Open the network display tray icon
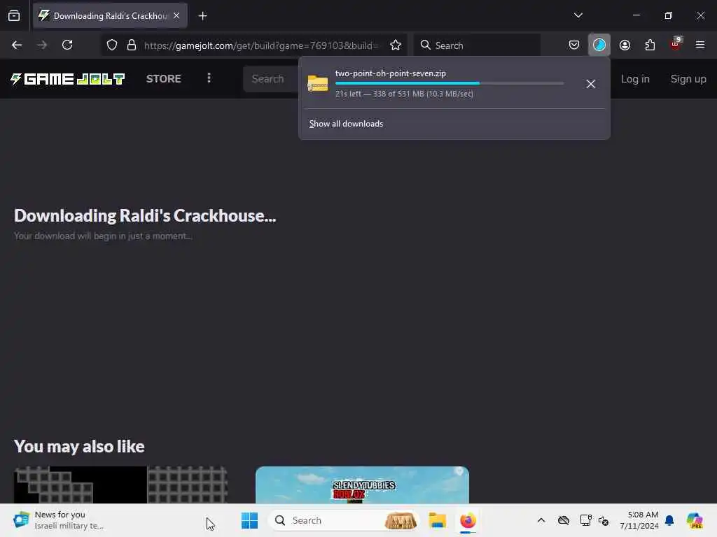Image resolution: width=717 pixels, height=537 pixels. pyautogui.click(x=585, y=520)
